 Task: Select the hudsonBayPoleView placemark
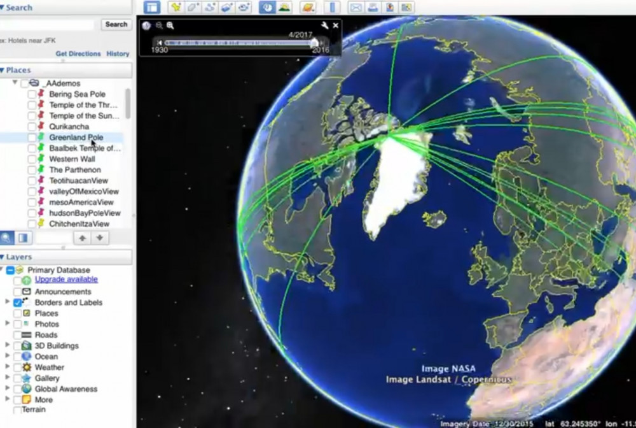(85, 213)
